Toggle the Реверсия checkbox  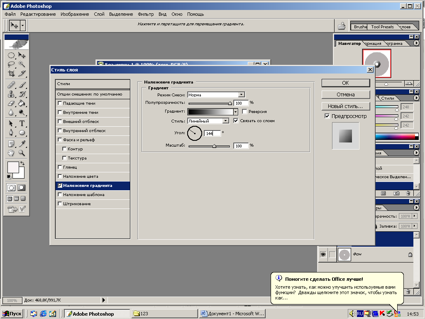pyautogui.click(x=244, y=111)
